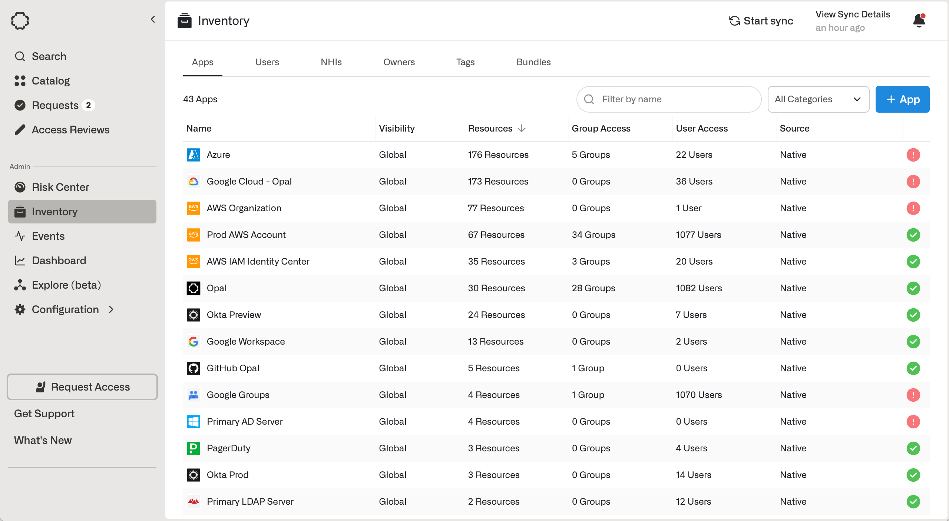
Task: Click the red warning icon on Google Groups row
Action: (x=913, y=395)
